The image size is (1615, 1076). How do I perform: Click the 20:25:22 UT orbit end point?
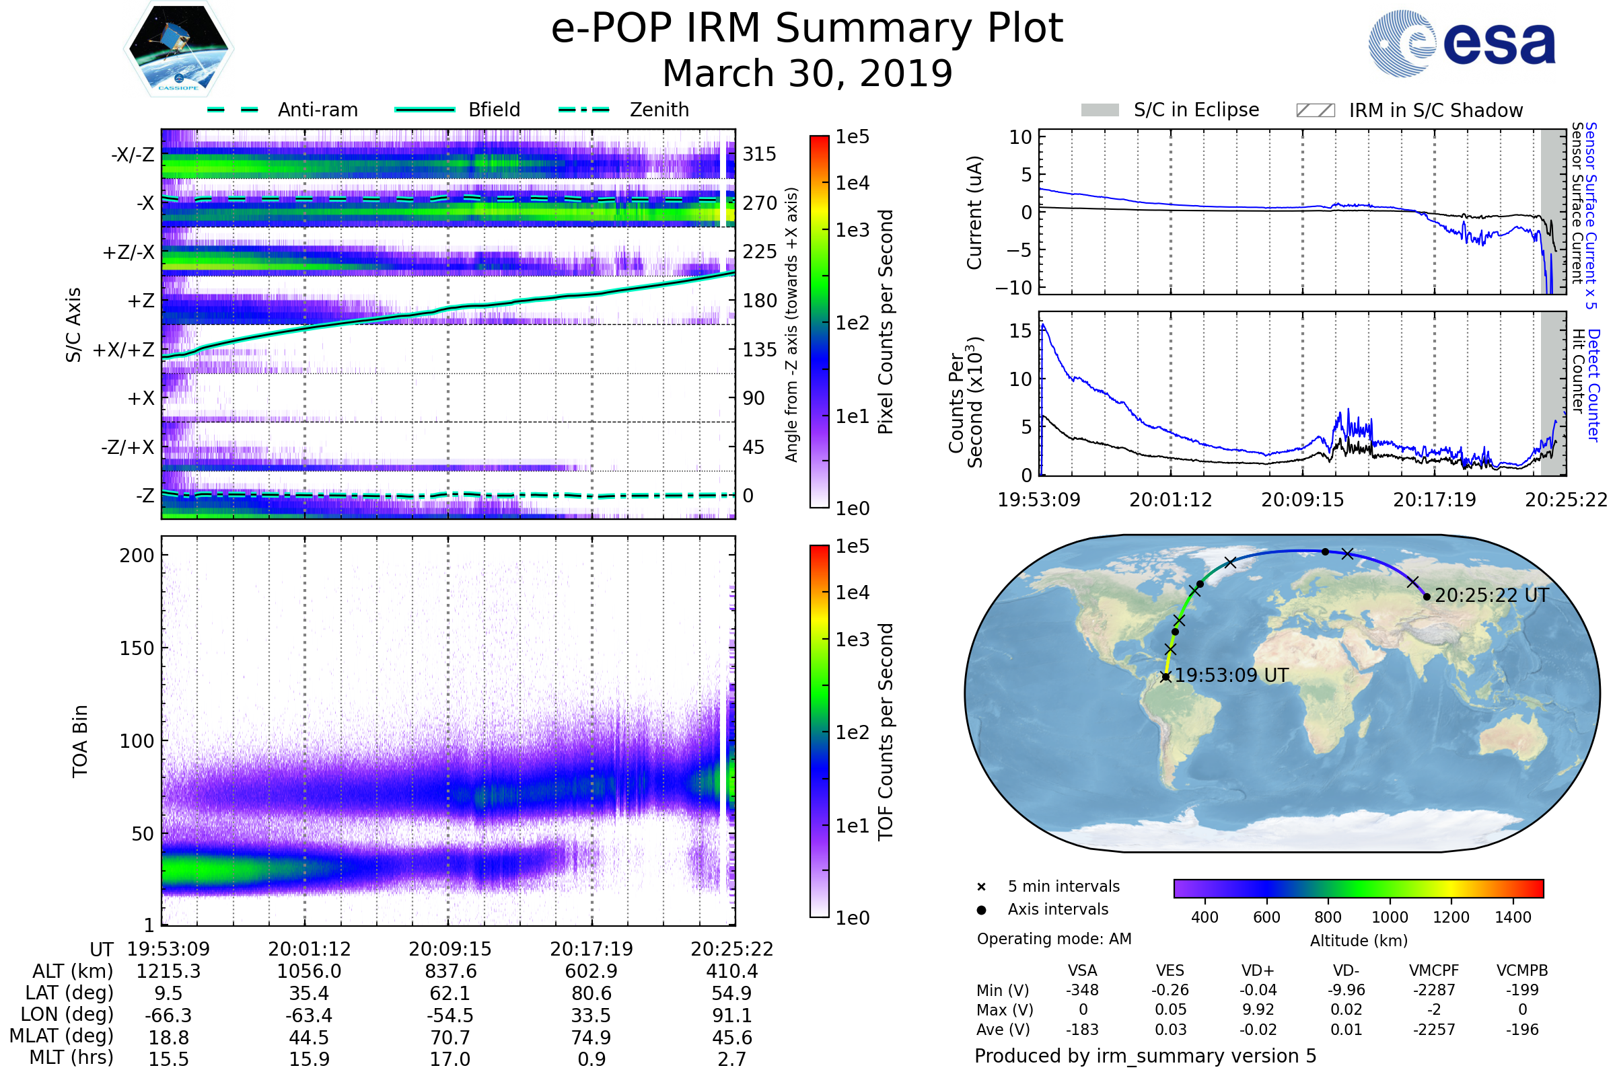(1426, 597)
